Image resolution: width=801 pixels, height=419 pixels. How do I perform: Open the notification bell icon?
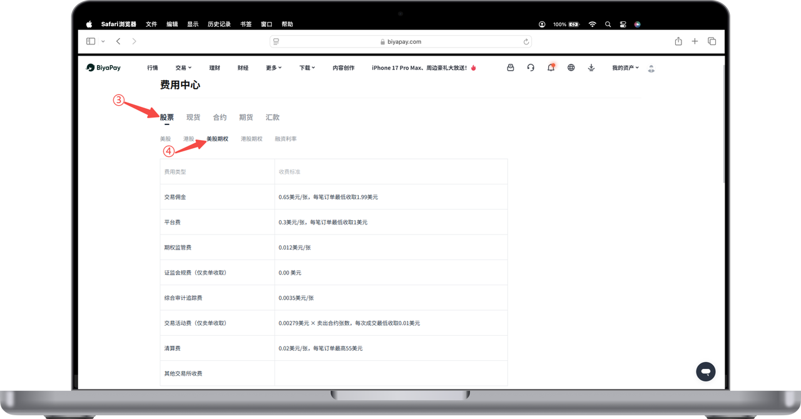(x=551, y=68)
